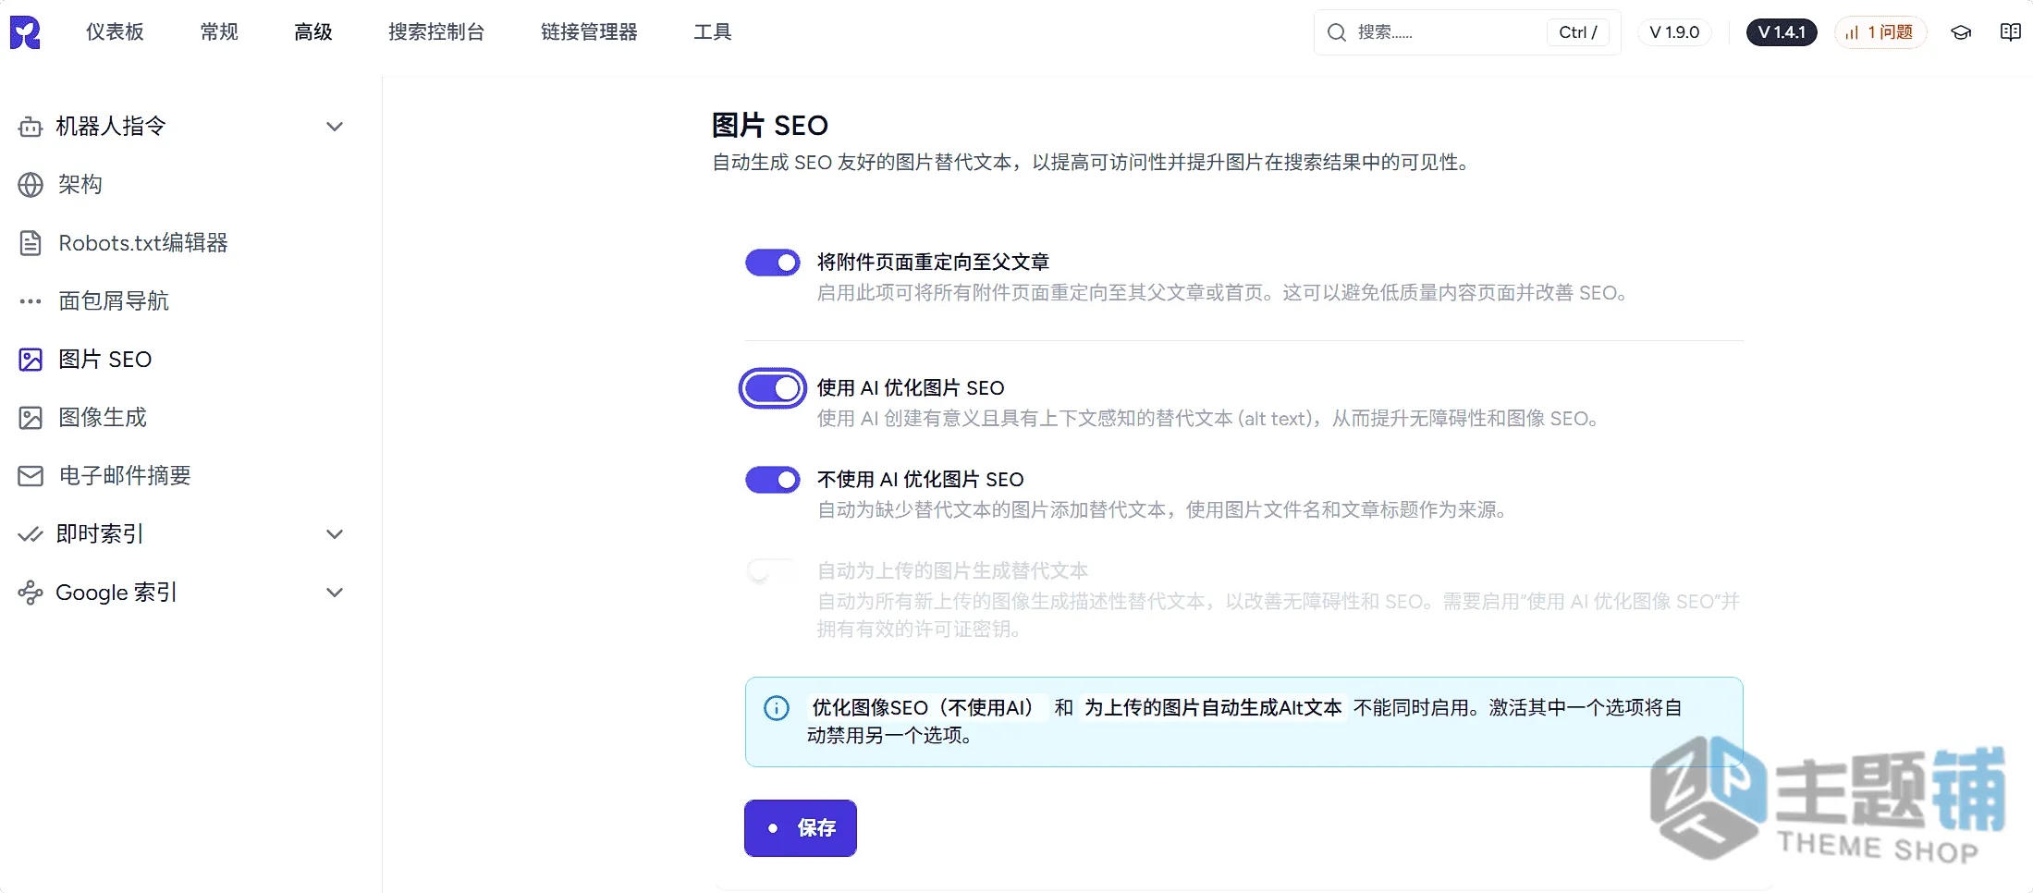Select 机器人指令 label in sidebar
The width and height of the screenshot is (2033, 893).
(x=111, y=127)
